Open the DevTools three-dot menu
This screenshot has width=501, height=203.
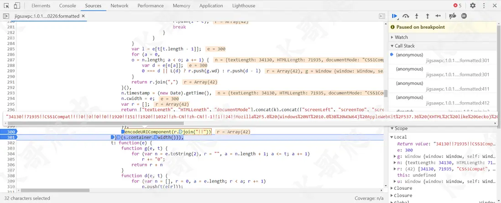(483, 5)
